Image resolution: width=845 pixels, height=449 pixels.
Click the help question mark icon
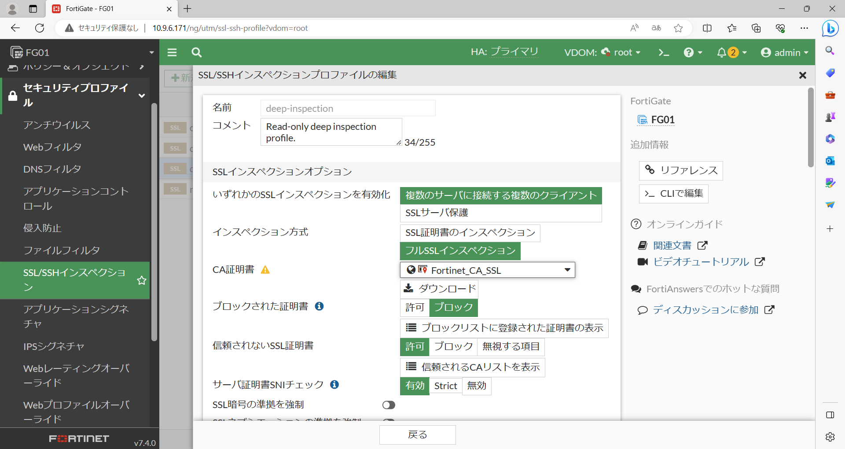[x=688, y=52]
